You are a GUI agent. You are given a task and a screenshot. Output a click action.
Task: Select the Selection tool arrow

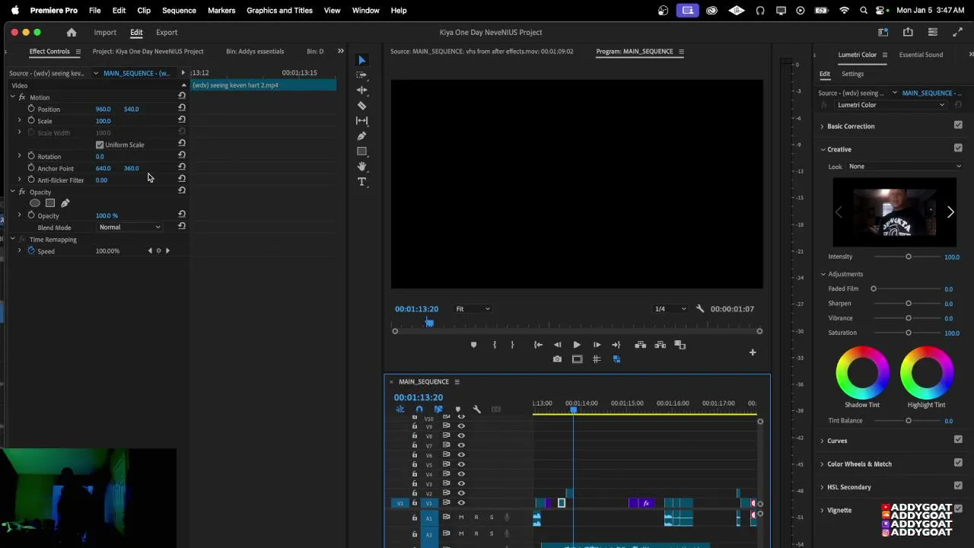pyautogui.click(x=361, y=60)
